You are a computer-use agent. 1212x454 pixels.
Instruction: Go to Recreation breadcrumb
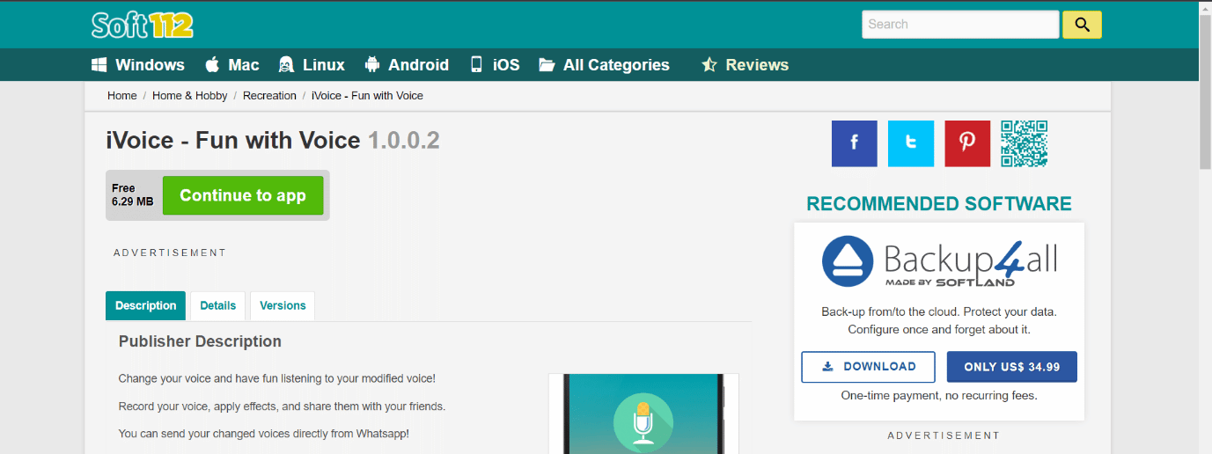(269, 96)
